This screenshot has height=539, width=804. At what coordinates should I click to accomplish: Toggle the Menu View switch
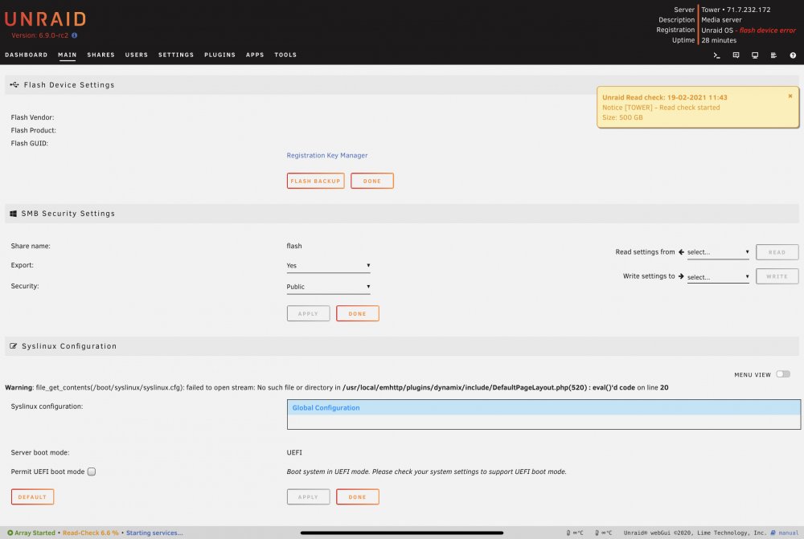point(783,374)
